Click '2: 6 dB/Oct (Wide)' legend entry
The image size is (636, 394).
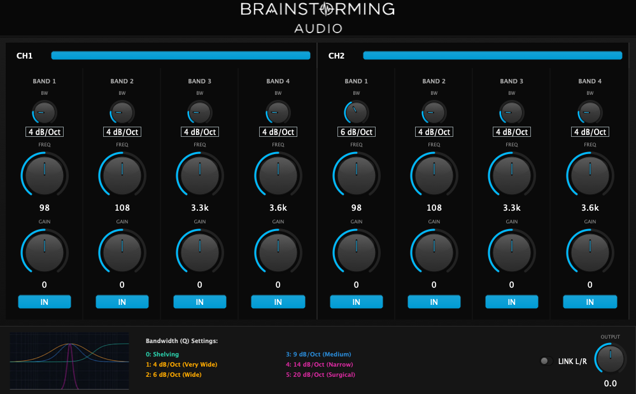click(x=174, y=374)
